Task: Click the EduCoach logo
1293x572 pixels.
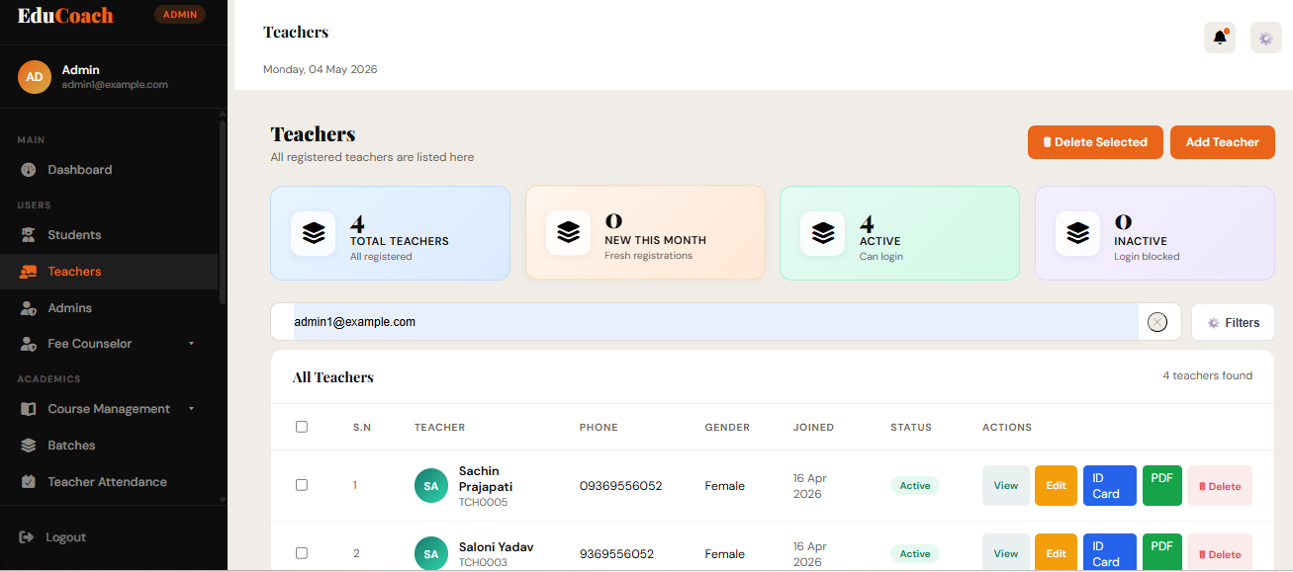Action: click(65, 16)
